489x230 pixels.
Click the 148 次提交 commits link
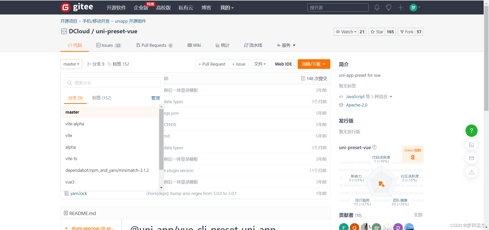pyautogui.click(x=317, y=79)
